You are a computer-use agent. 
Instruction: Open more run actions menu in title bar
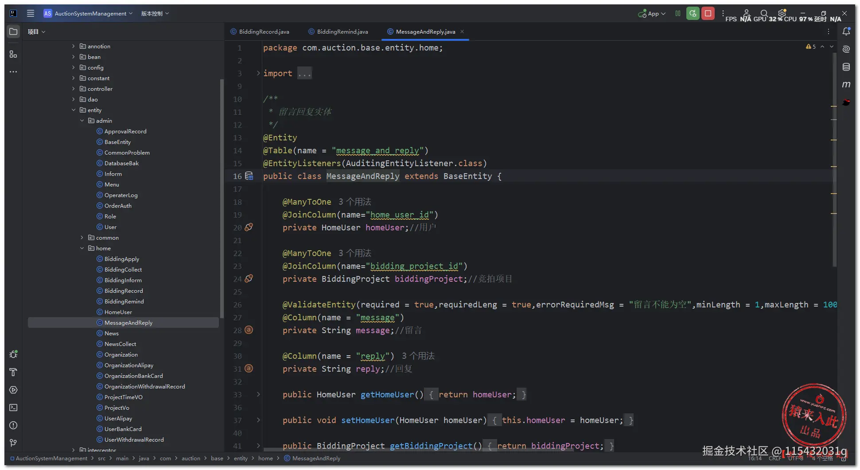[723, 13]
